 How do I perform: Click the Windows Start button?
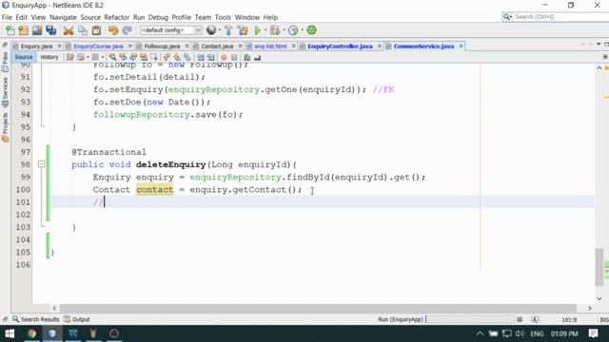tap(10, 333)
